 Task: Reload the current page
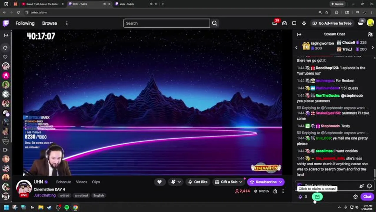pos(18,12)
